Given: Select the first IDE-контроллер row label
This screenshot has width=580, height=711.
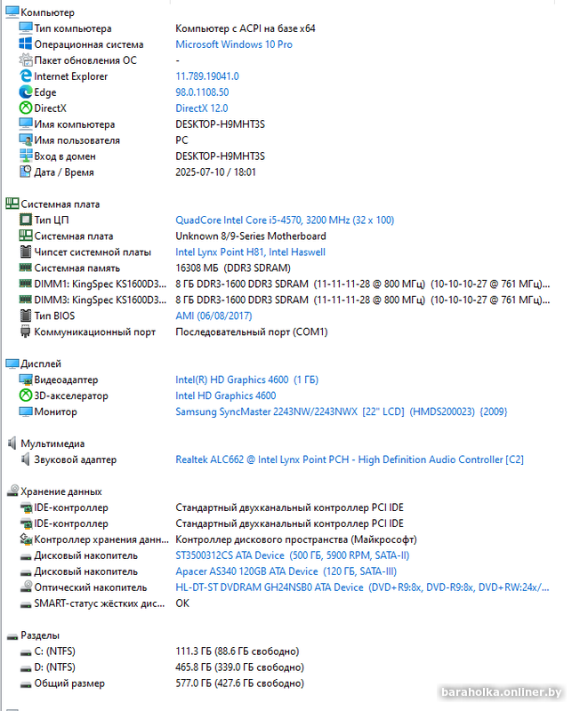Looking at the screenshot, I should click(71, 507).
